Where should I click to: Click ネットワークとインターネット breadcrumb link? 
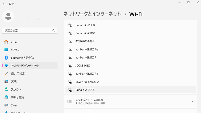(x=92, y=14)
